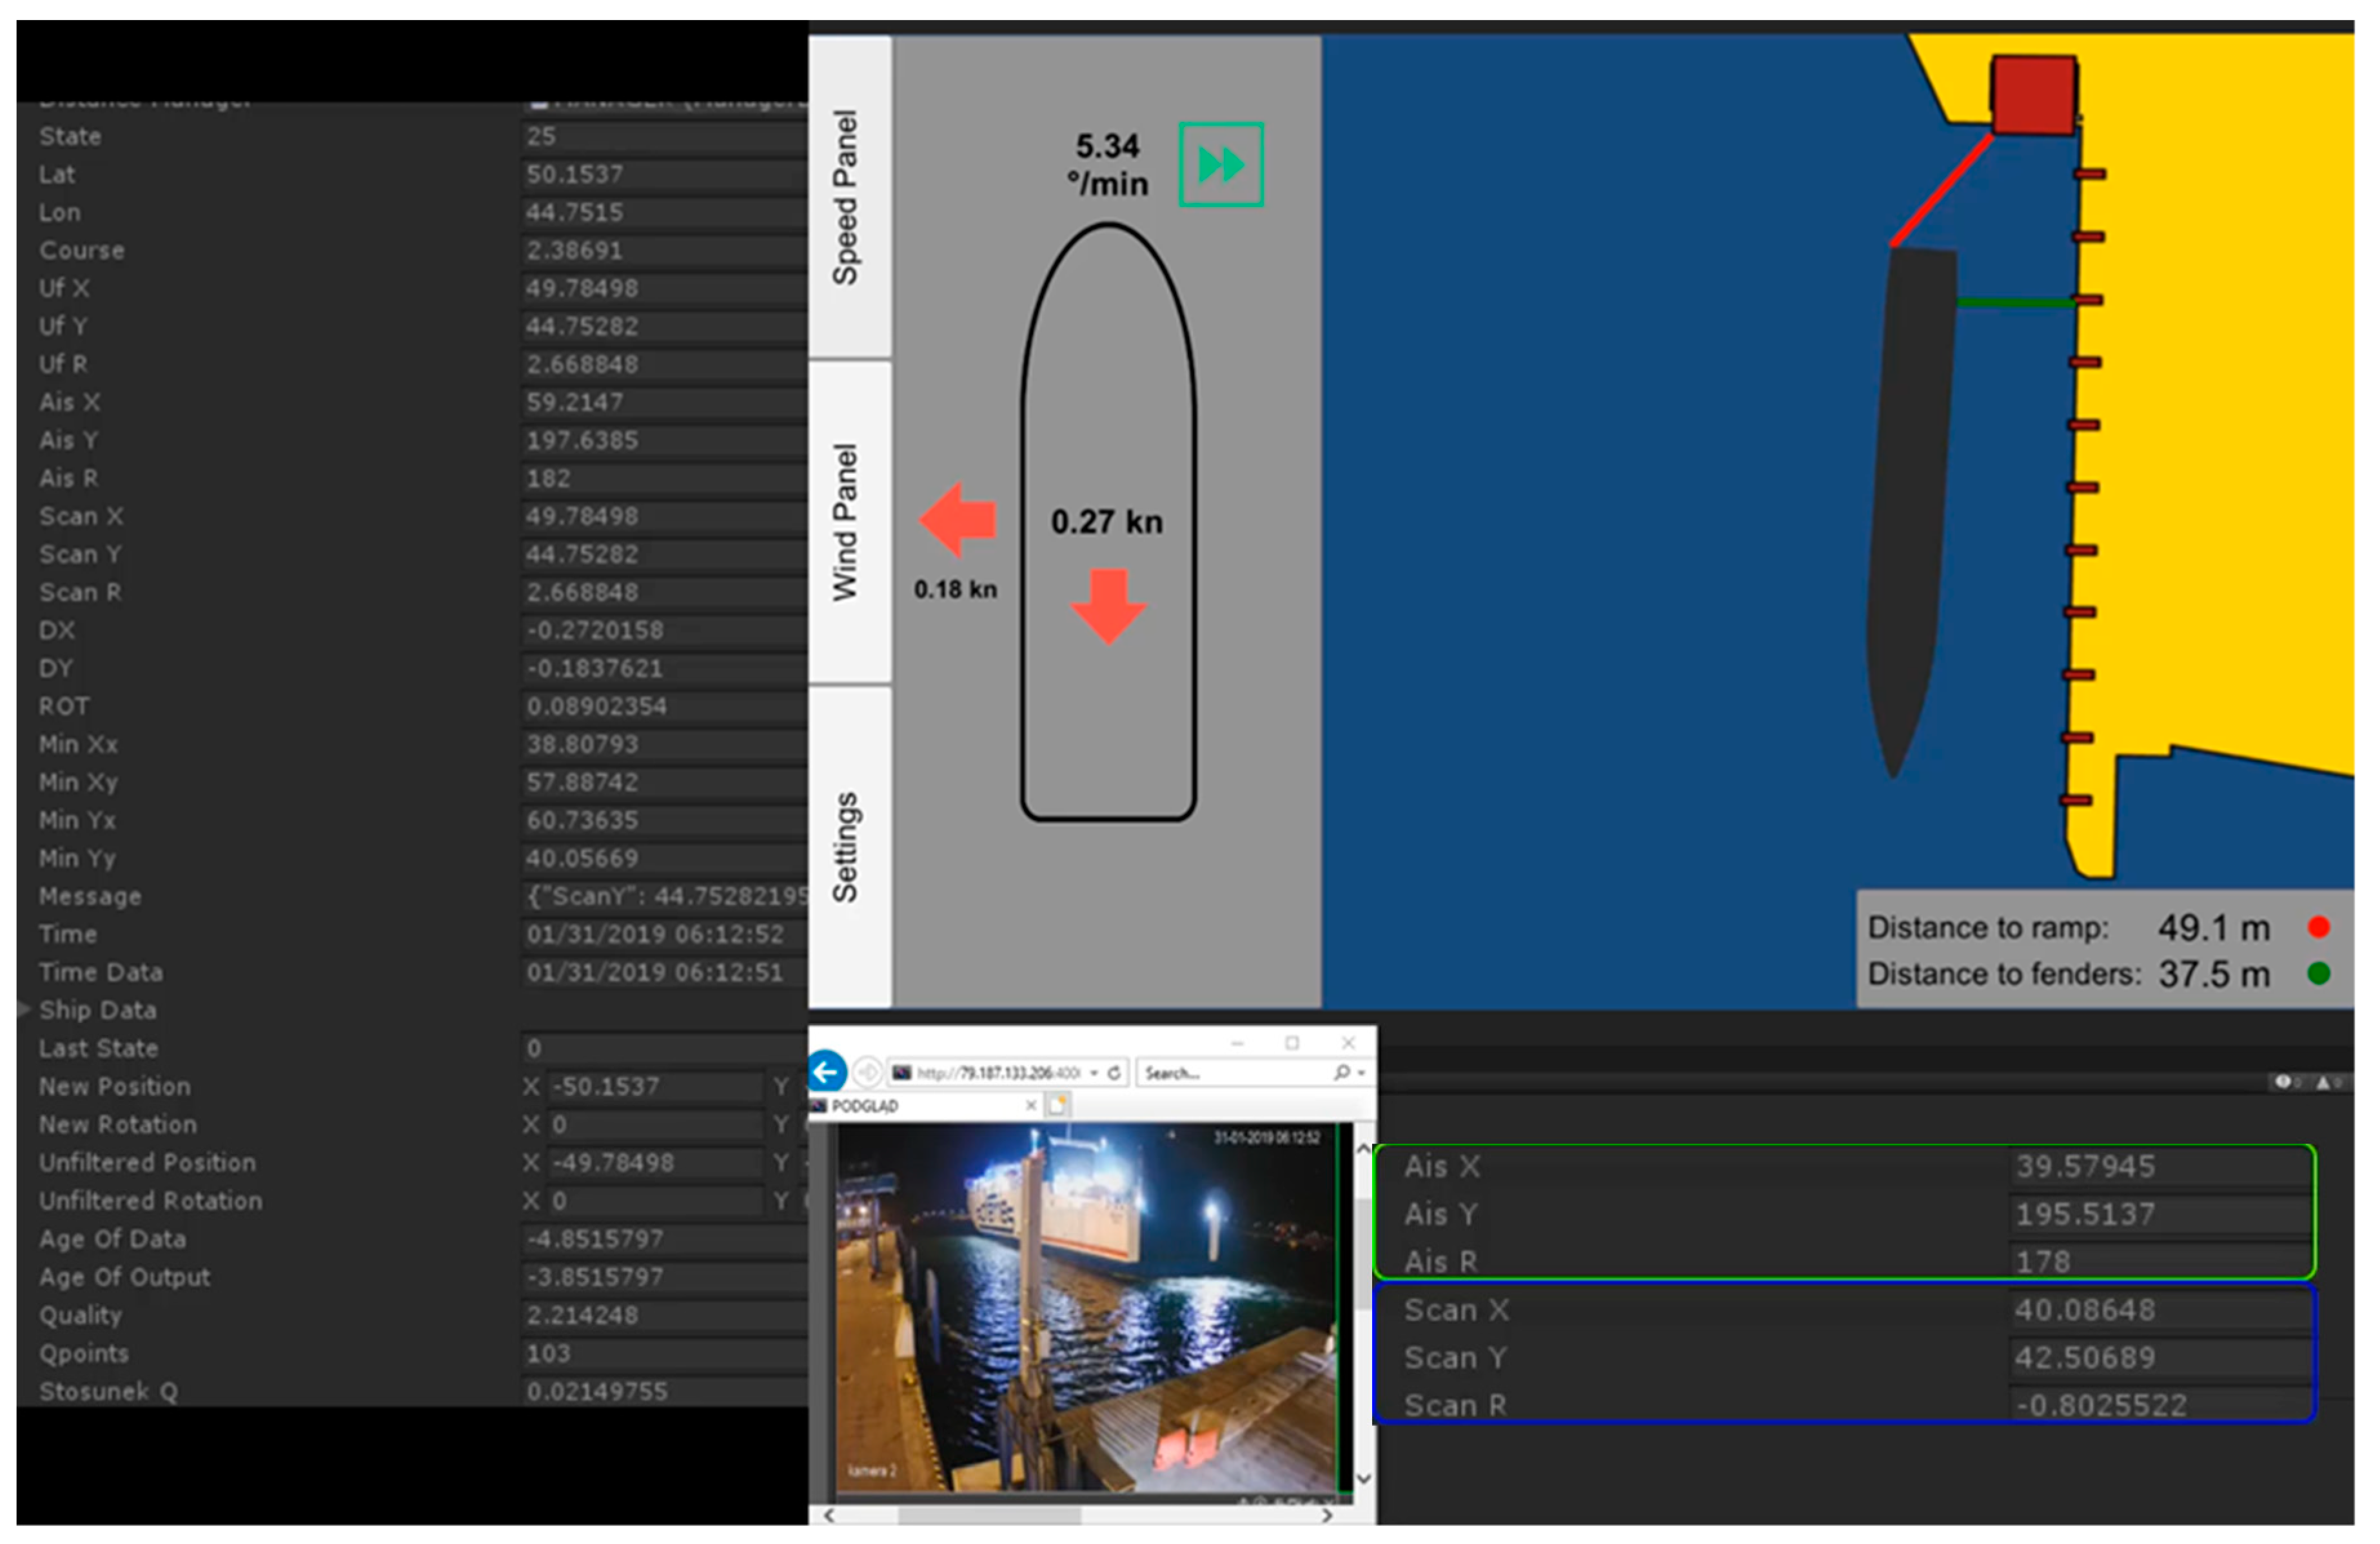The image size is (2380, 1544).
Task: Open a new browser tab
Action: point(1058,1105)
